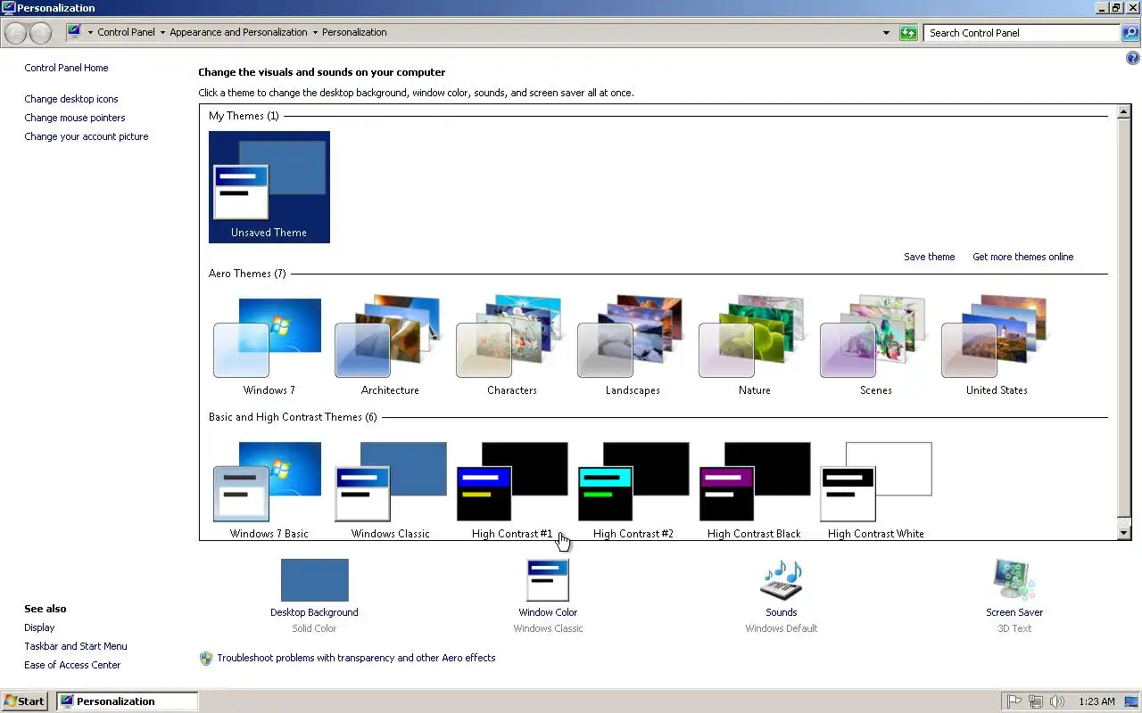The image size is (1142, 713).
Task: Apply the Architecture theme
Action: point(390,346)
